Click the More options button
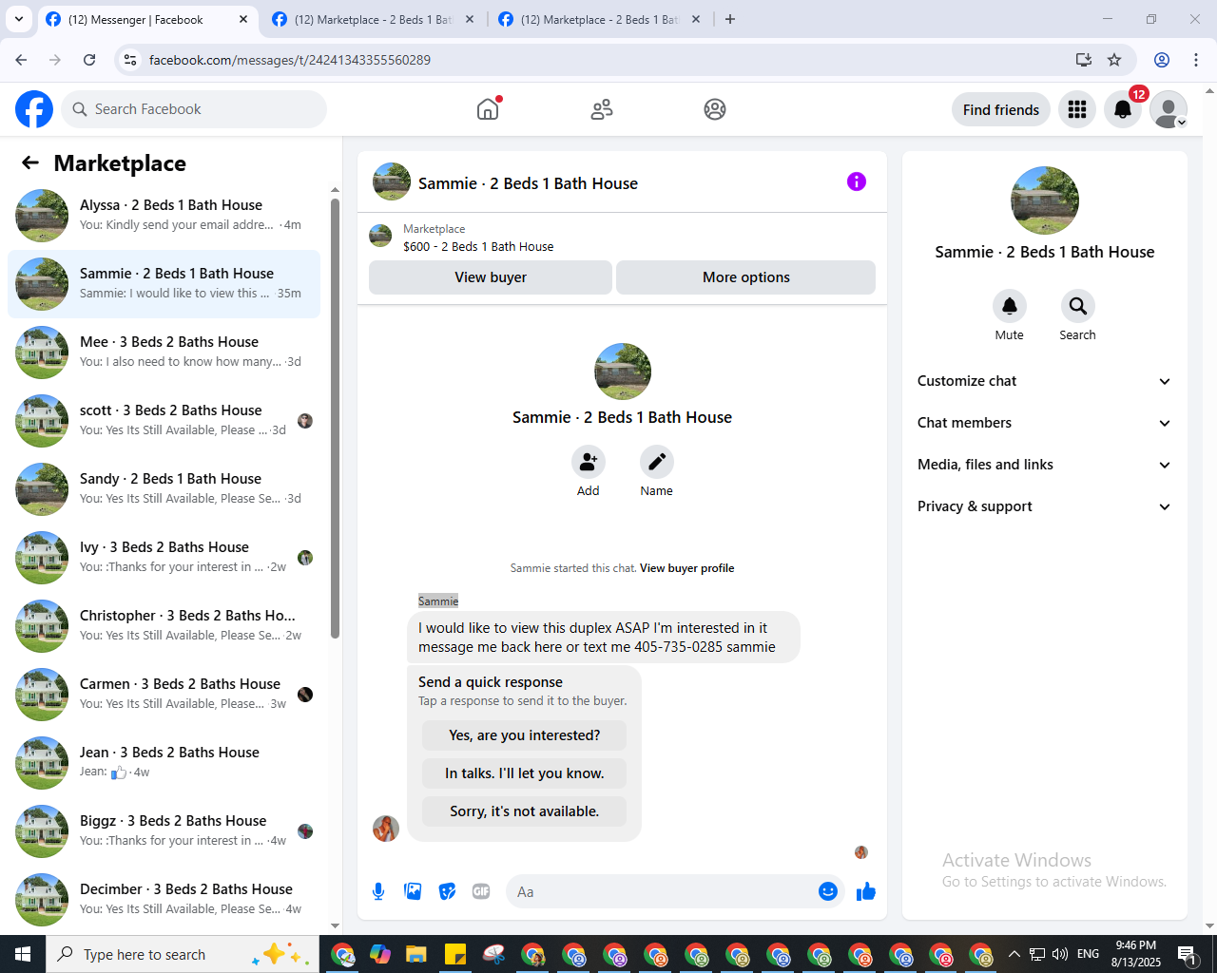 (x=746, y=277)
